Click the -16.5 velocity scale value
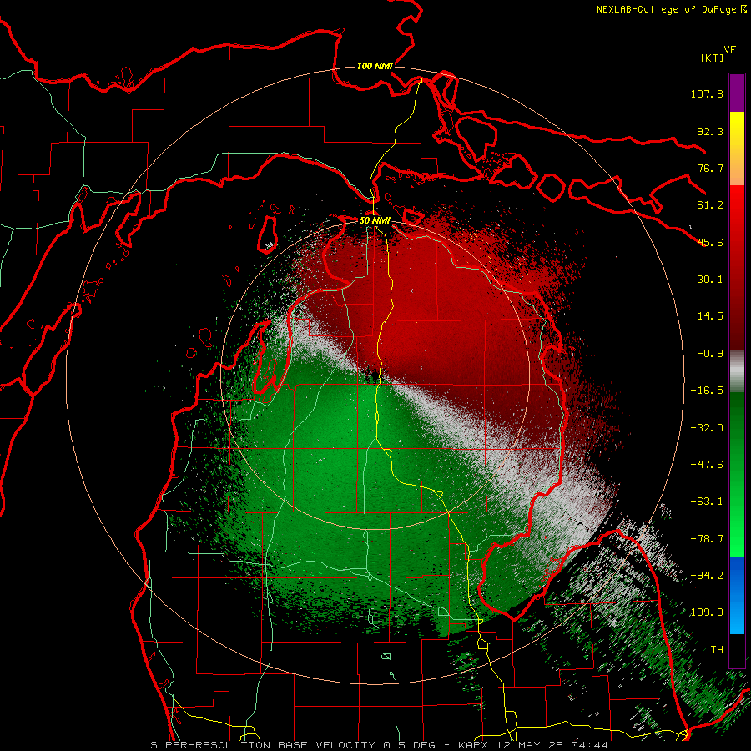751x751 pixels. [707, 391]
